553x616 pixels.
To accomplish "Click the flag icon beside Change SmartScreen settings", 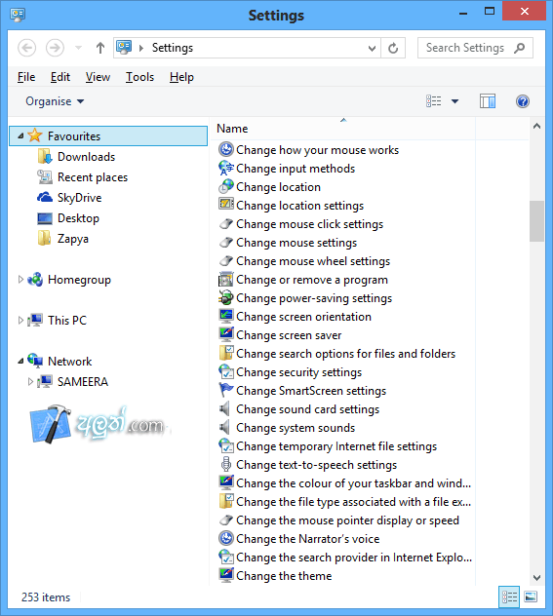I will tap(226, 390).
